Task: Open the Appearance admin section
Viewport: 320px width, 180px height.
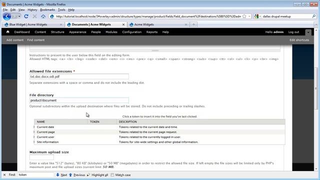Action: tap(78, 32)
